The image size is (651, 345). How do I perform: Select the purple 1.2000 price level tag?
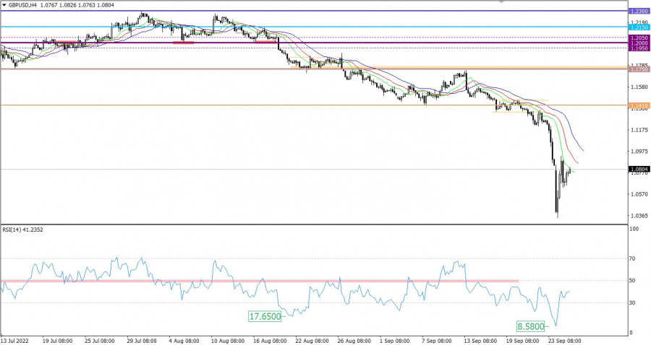pos(639,43)
